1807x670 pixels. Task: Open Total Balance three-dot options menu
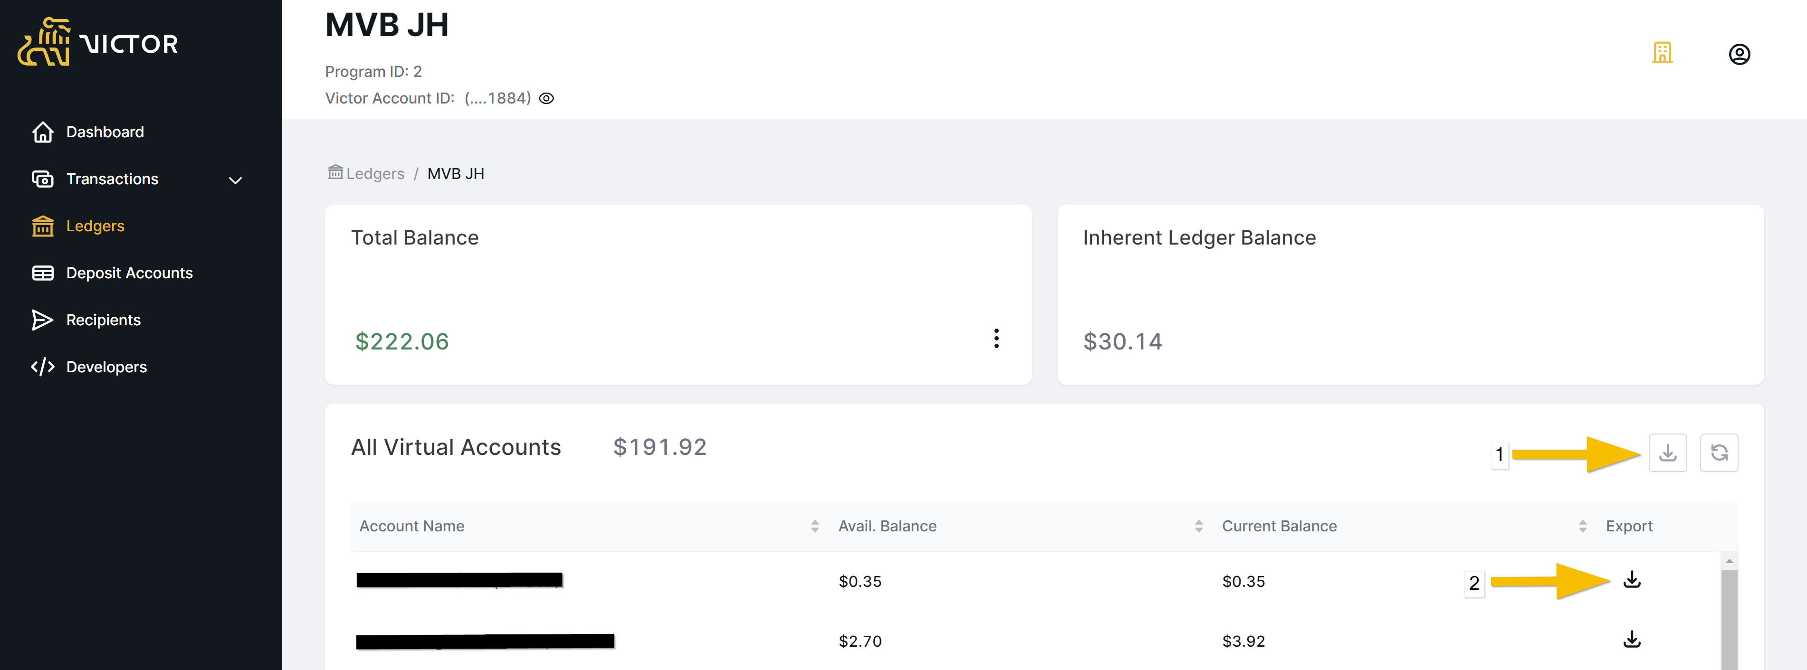pyautogui.click(x=996, y=339)
